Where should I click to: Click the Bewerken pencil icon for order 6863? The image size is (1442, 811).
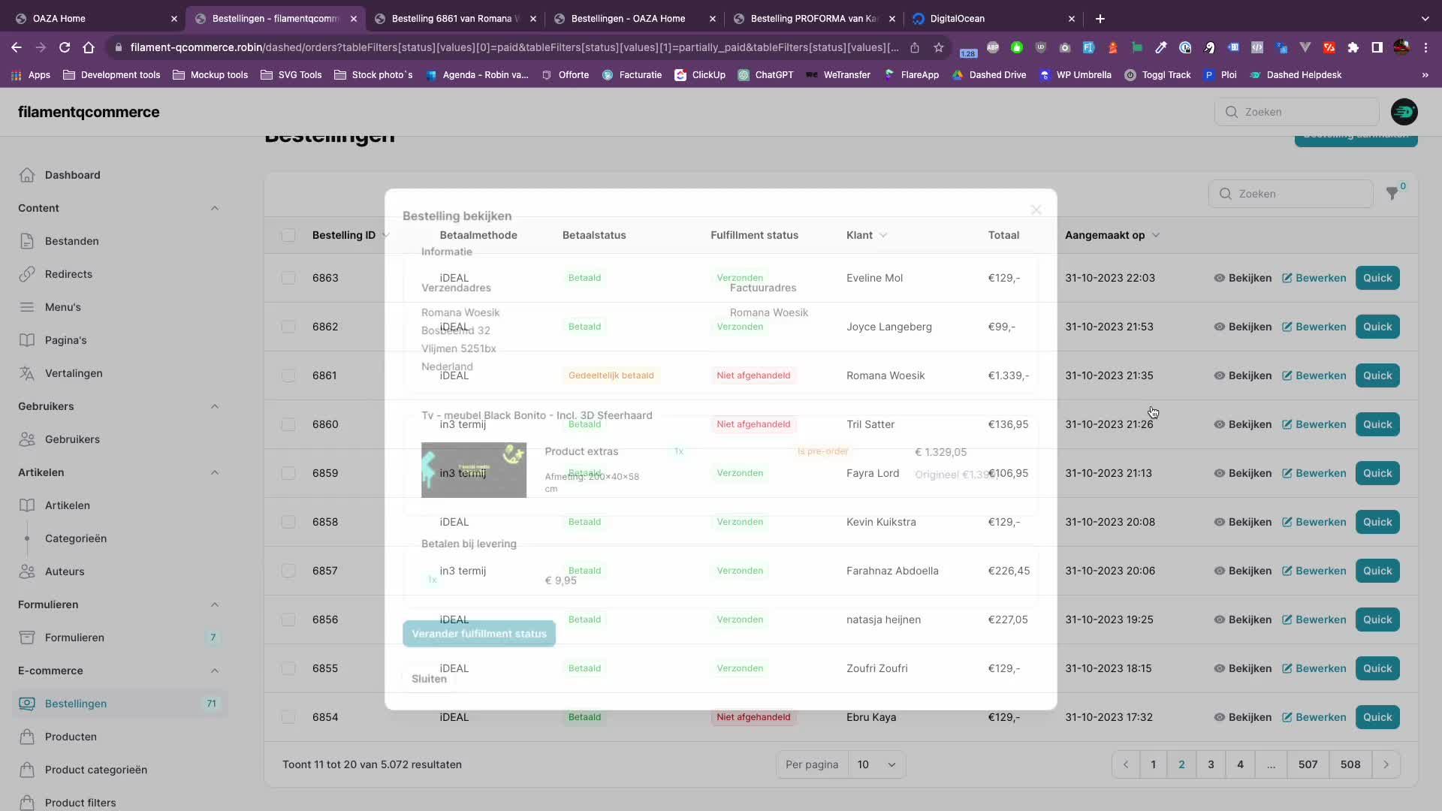coord(1287,278)
